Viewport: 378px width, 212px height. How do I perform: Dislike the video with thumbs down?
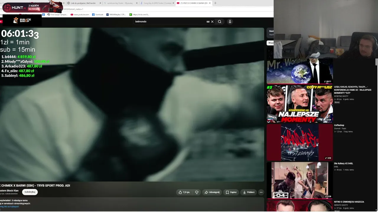click(197, 192)
